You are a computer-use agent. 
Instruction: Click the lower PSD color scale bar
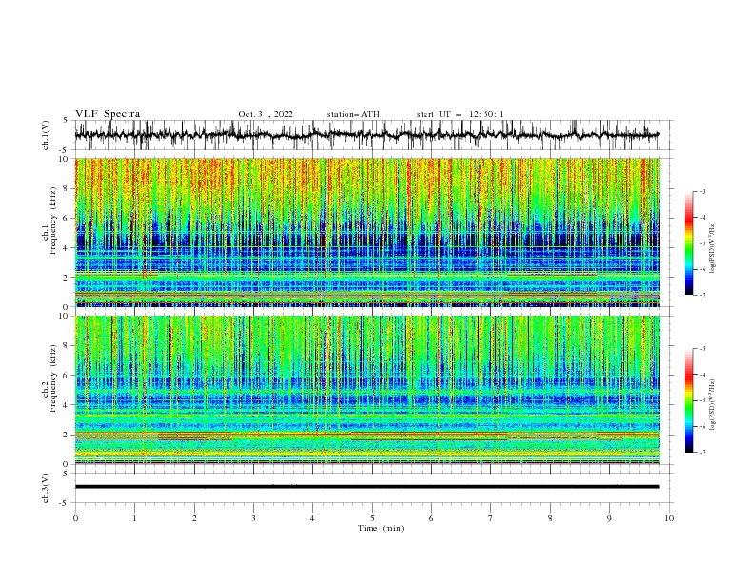(689, 400)
